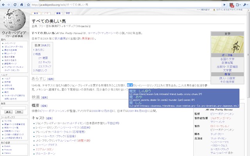Click the scrollbar up arrow
This screenshot has width=250, height=156.
click(248, 9)
